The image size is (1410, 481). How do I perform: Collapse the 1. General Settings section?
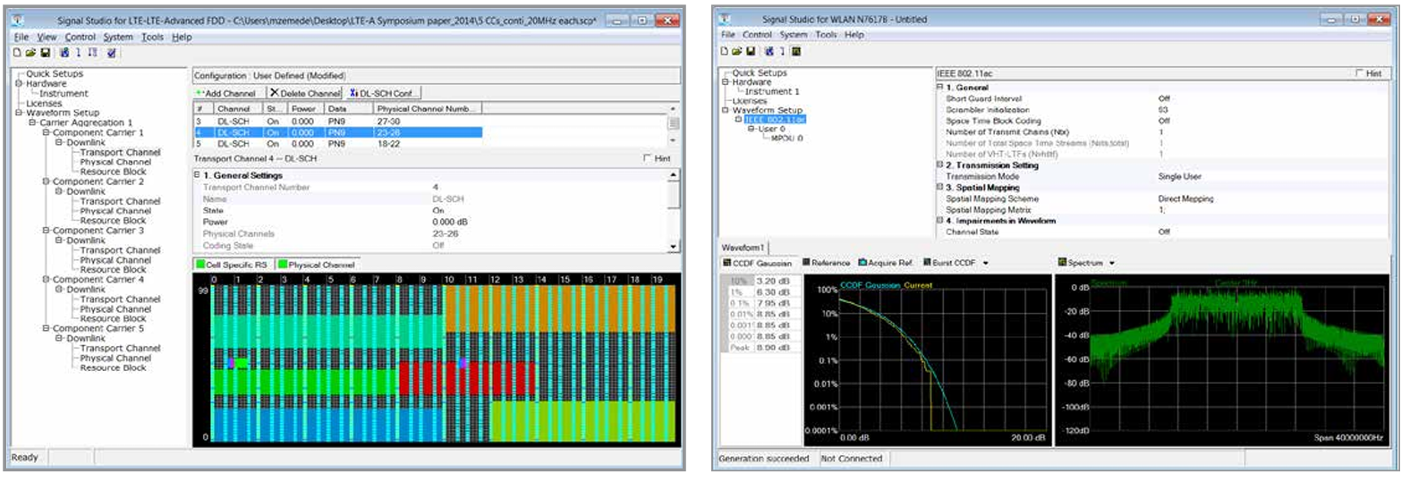pyautogui.click(x=198, y=175)
